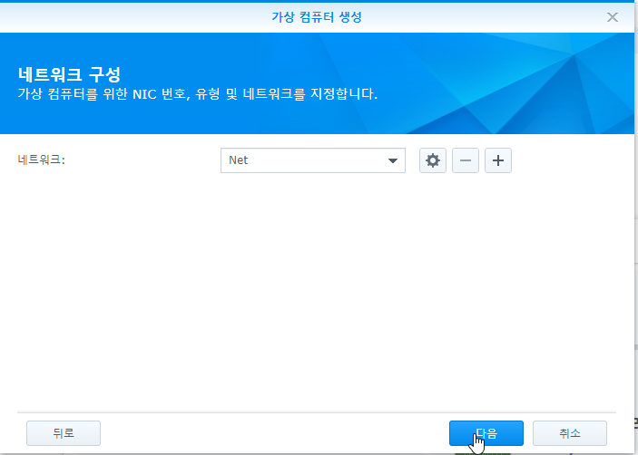Click the 다음 (Next) button
Screen dimensions: 638x455
click(486, 433)
